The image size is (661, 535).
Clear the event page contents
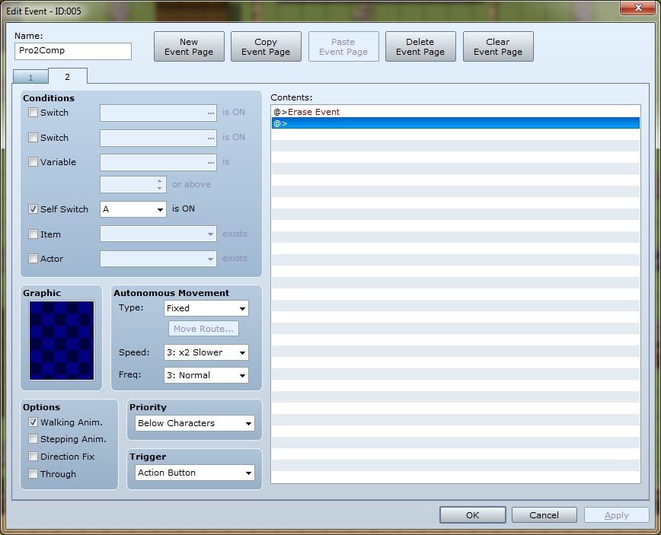[x=498, y=46]
